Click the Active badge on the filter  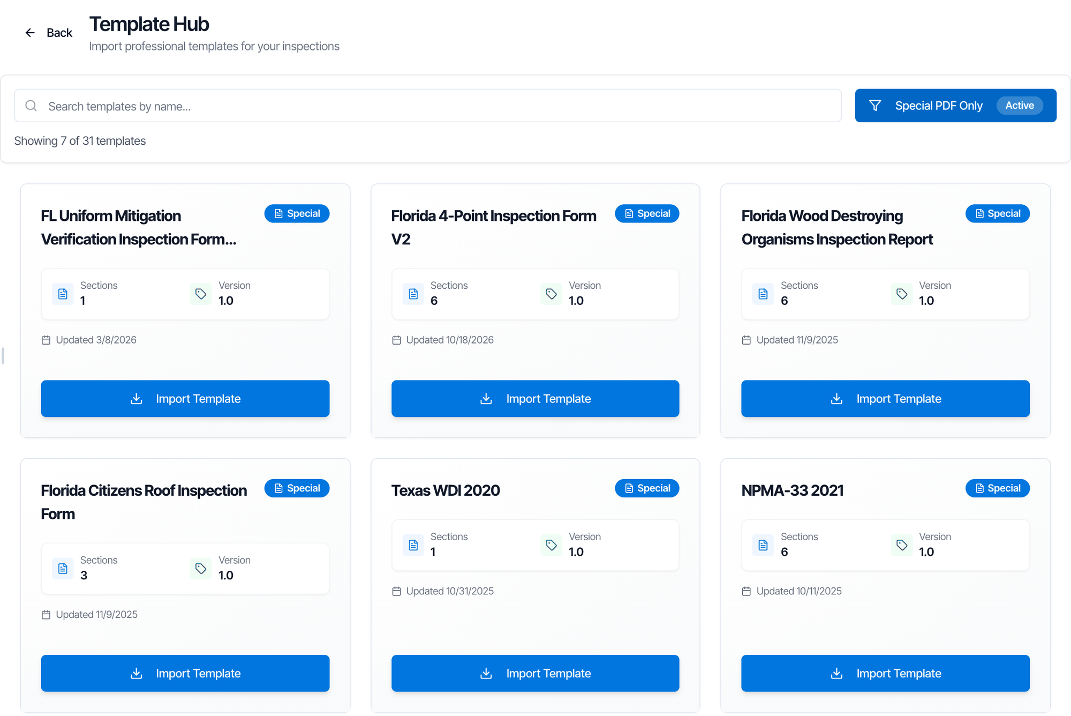click(x=1019, y=106)
